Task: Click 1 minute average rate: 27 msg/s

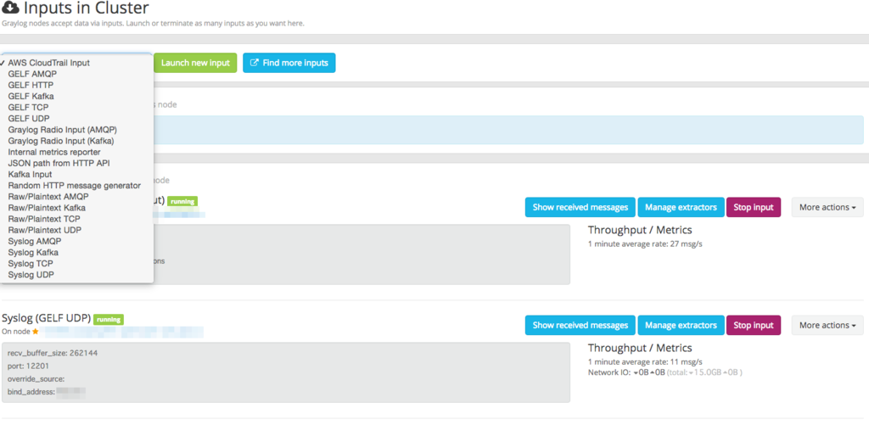Action: (x=645, y=243)
